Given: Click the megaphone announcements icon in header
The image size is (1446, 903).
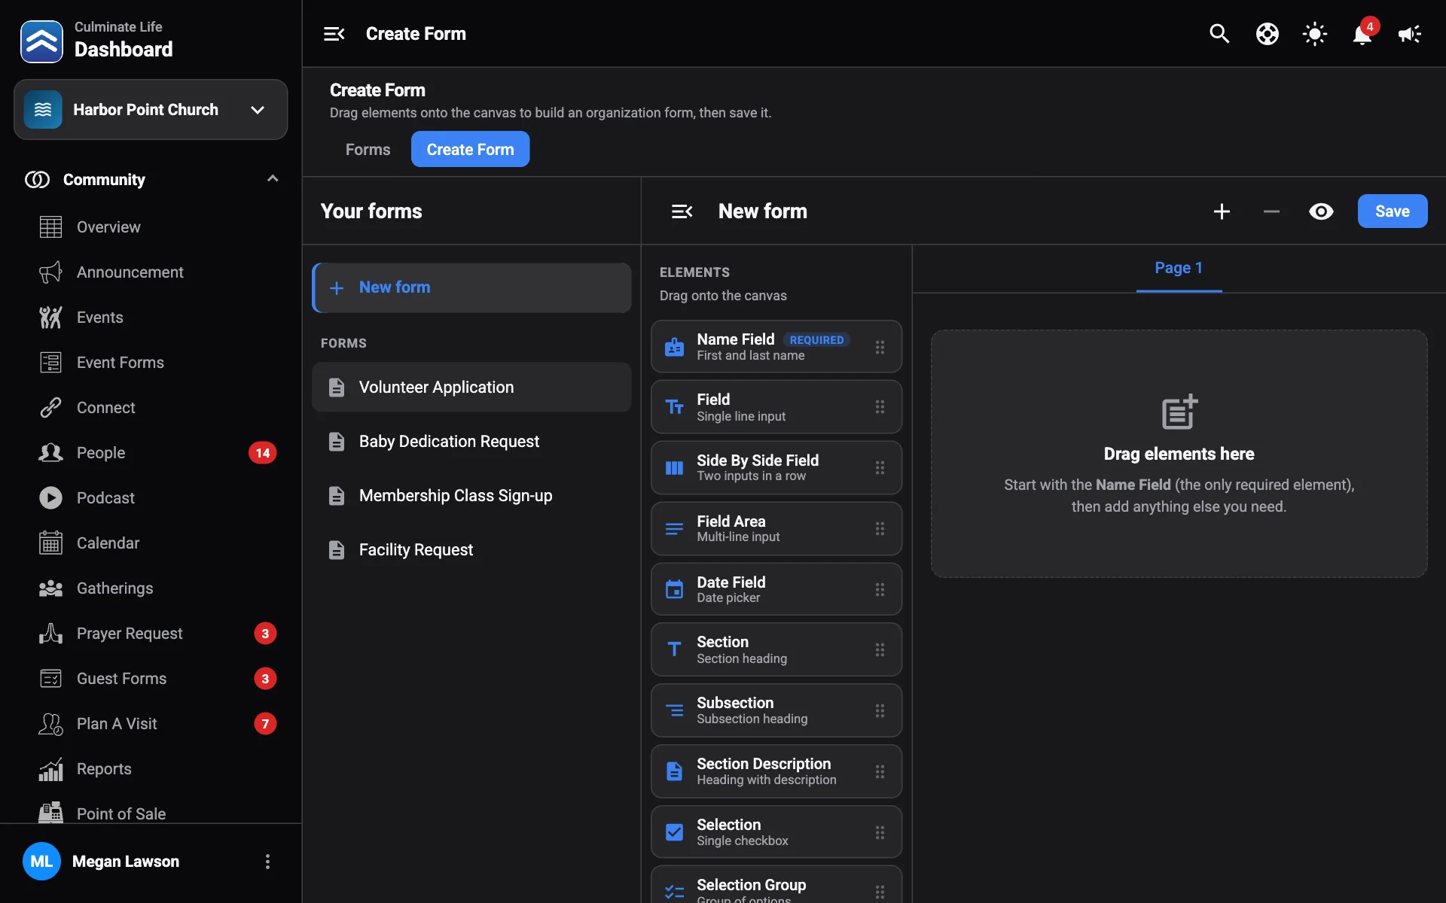Looking at the screenshot, I should tap(1410, 34).
